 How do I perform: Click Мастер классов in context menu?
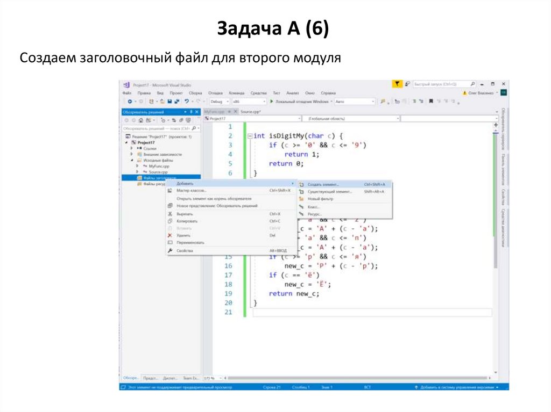(231, 191)
